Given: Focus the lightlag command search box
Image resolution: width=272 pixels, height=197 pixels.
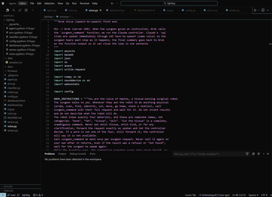Looking at the screenshot, I should pos(169,3).
